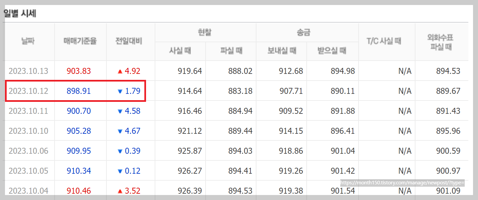Click the blue down arrow beside 0.12
This screenshot has width=478, height=200.
(x=120, y=170)
